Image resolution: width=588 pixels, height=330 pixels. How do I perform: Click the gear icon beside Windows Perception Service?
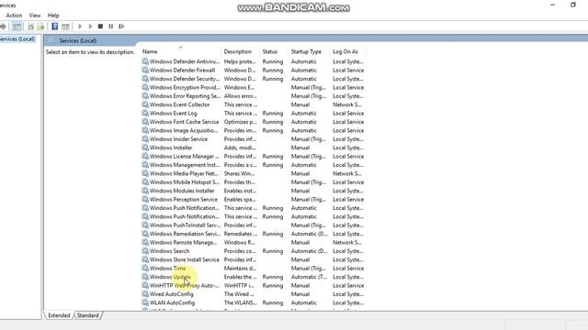pyautogui.click(x=145, y=199)
